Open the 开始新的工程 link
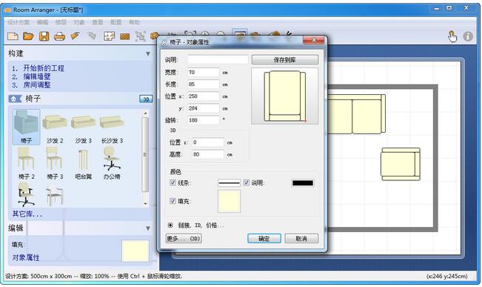Viewport: 482px width, 287px height. (x=44, y=68)
